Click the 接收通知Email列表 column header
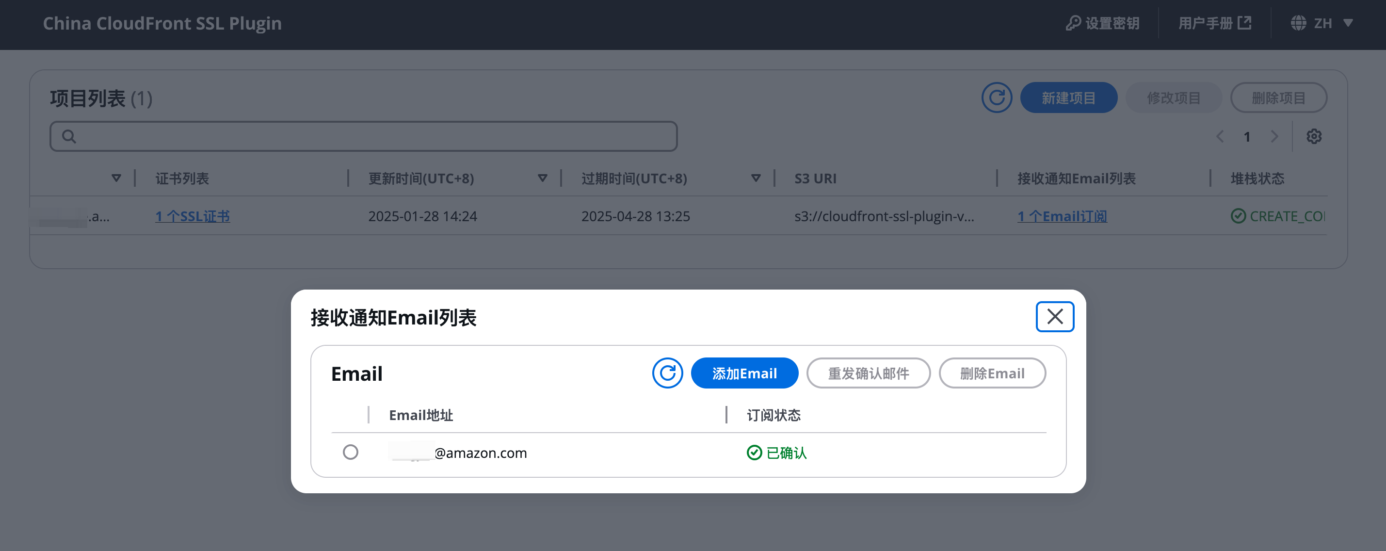 [1076, 178]
